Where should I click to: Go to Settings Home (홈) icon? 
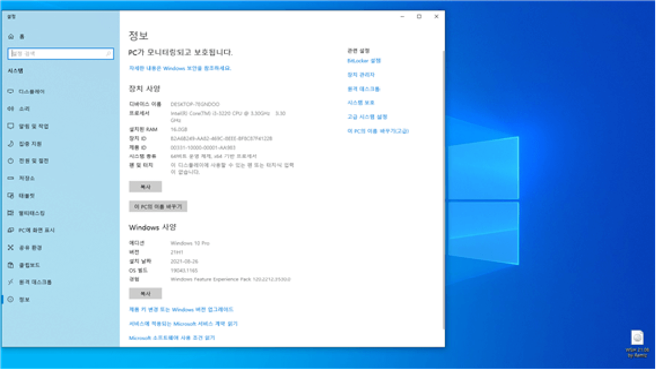click(x=11, y=37)
